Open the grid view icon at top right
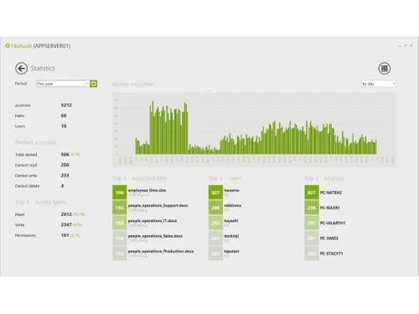Screen dimensions: 419x314 385,69
